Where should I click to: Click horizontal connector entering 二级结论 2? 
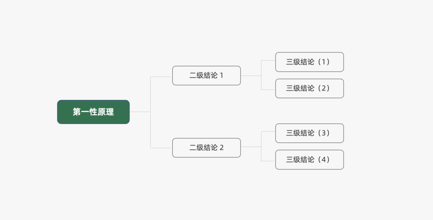[x=161, y=148]
